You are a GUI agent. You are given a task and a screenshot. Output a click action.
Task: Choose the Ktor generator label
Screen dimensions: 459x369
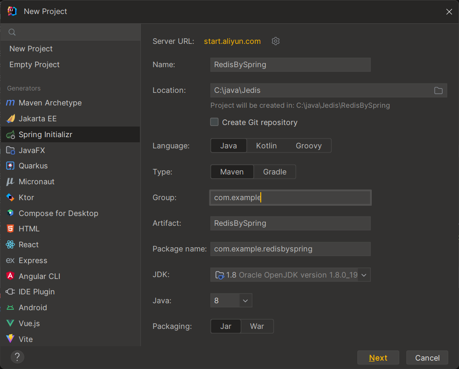click(x=26, y=197)
